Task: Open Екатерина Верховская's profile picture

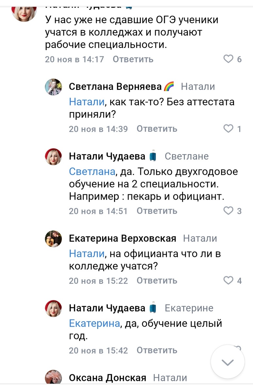Action: click(53, 238)
